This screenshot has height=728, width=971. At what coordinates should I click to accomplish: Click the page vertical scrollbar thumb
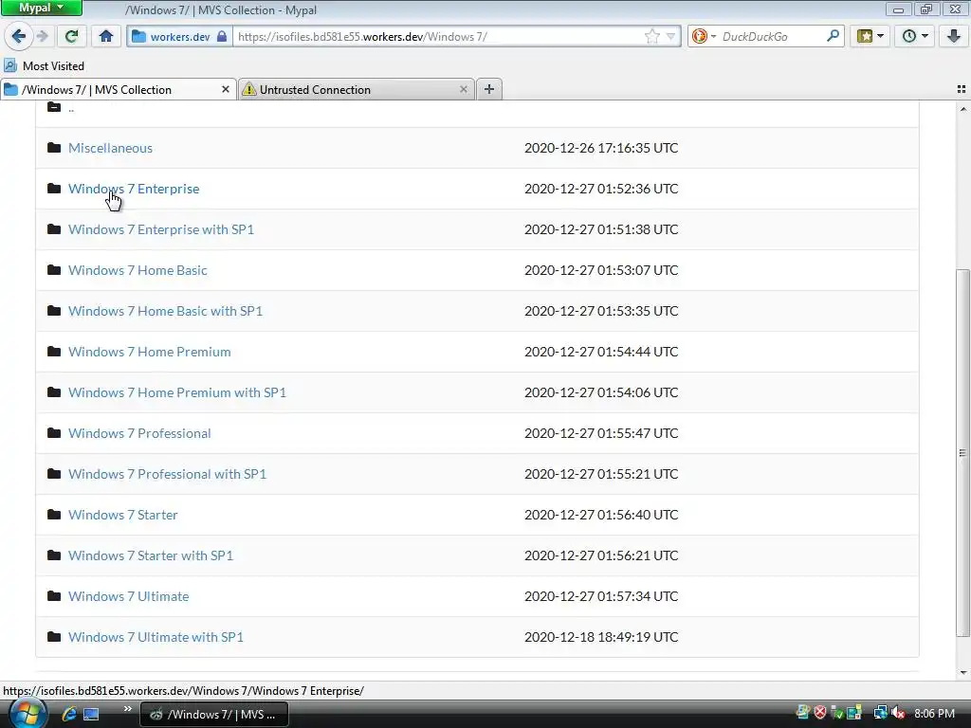962,452
